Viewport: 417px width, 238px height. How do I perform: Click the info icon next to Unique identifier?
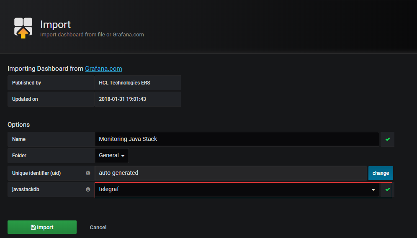(88, 173)
